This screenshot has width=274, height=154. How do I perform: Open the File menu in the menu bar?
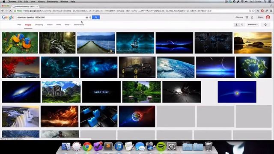coord(20,1)
